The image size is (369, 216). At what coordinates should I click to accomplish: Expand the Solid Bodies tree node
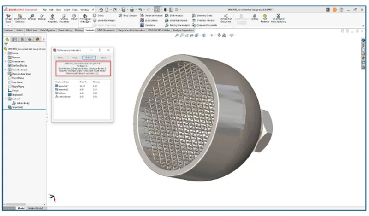pos(5,70)
